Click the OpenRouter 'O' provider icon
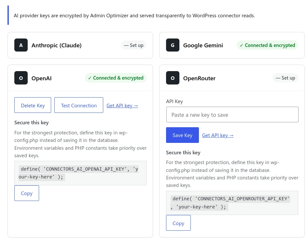 coord(173,78)
